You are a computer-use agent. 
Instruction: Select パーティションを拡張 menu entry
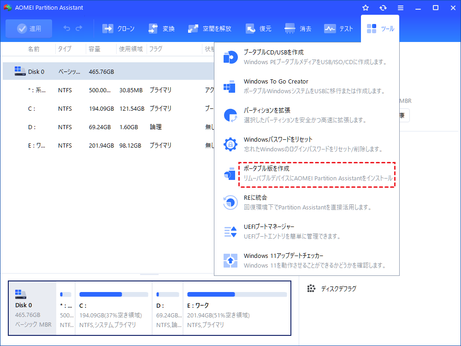click(x=307, y=115)
